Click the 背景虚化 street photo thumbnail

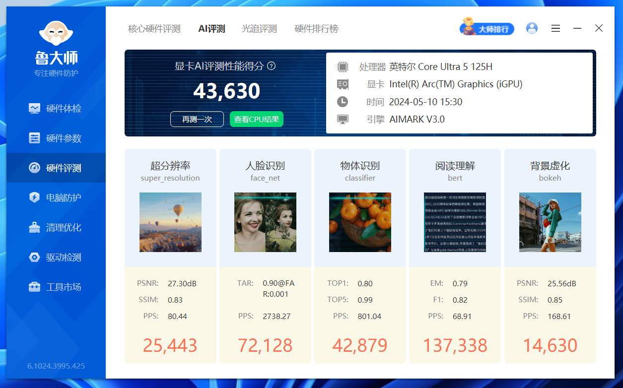click(550, 222)
